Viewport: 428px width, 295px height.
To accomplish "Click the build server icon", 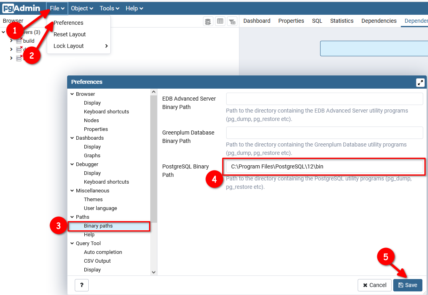I will 19,41.
